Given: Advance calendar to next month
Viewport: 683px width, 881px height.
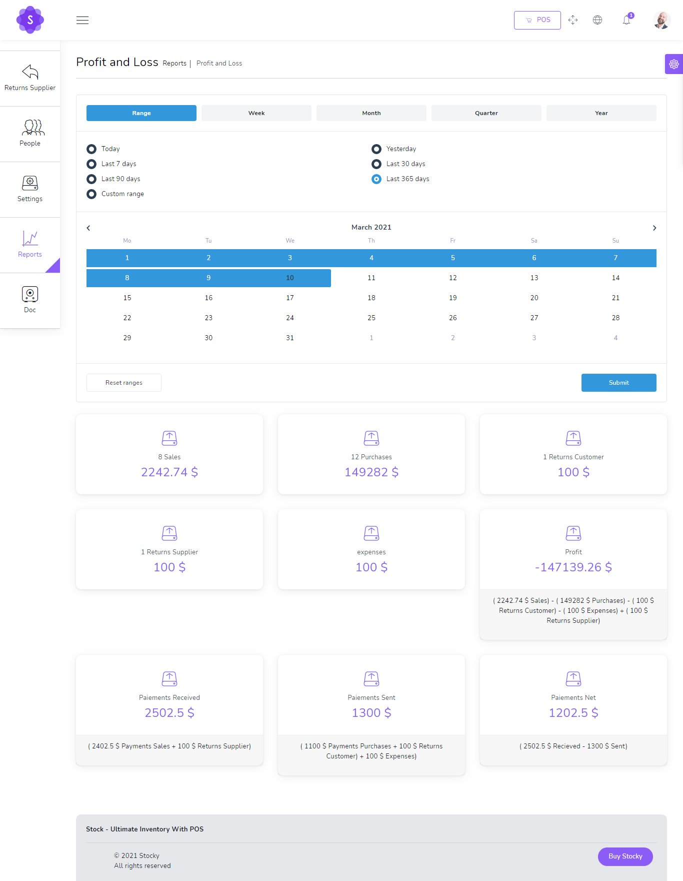Looking at the screenshot, I should tap(654, 228).
